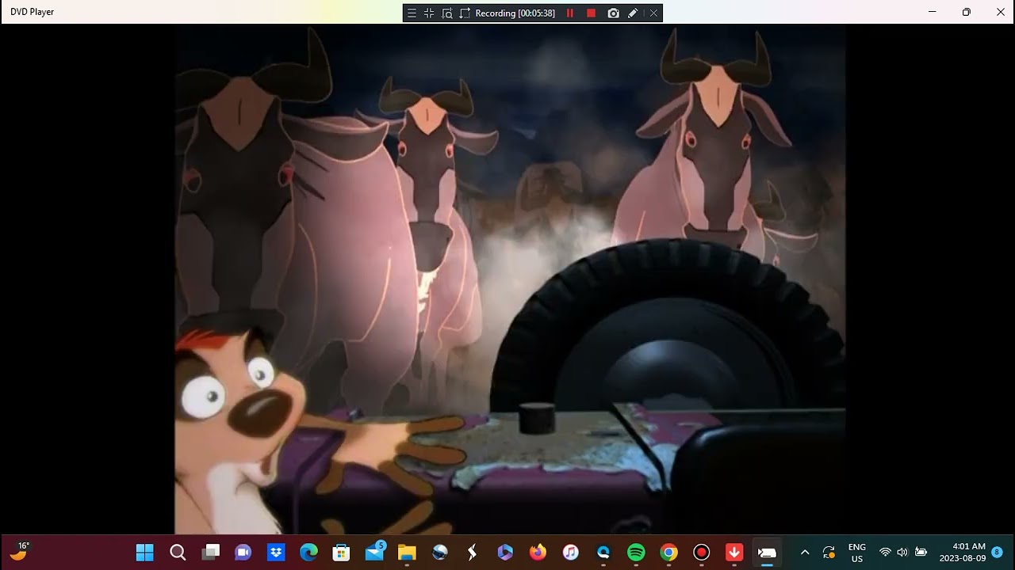Image resolution: width=1015 pixels, height=570 pixels.
Task: Open the purple chat app on taskbar
Action: point(243,553)
